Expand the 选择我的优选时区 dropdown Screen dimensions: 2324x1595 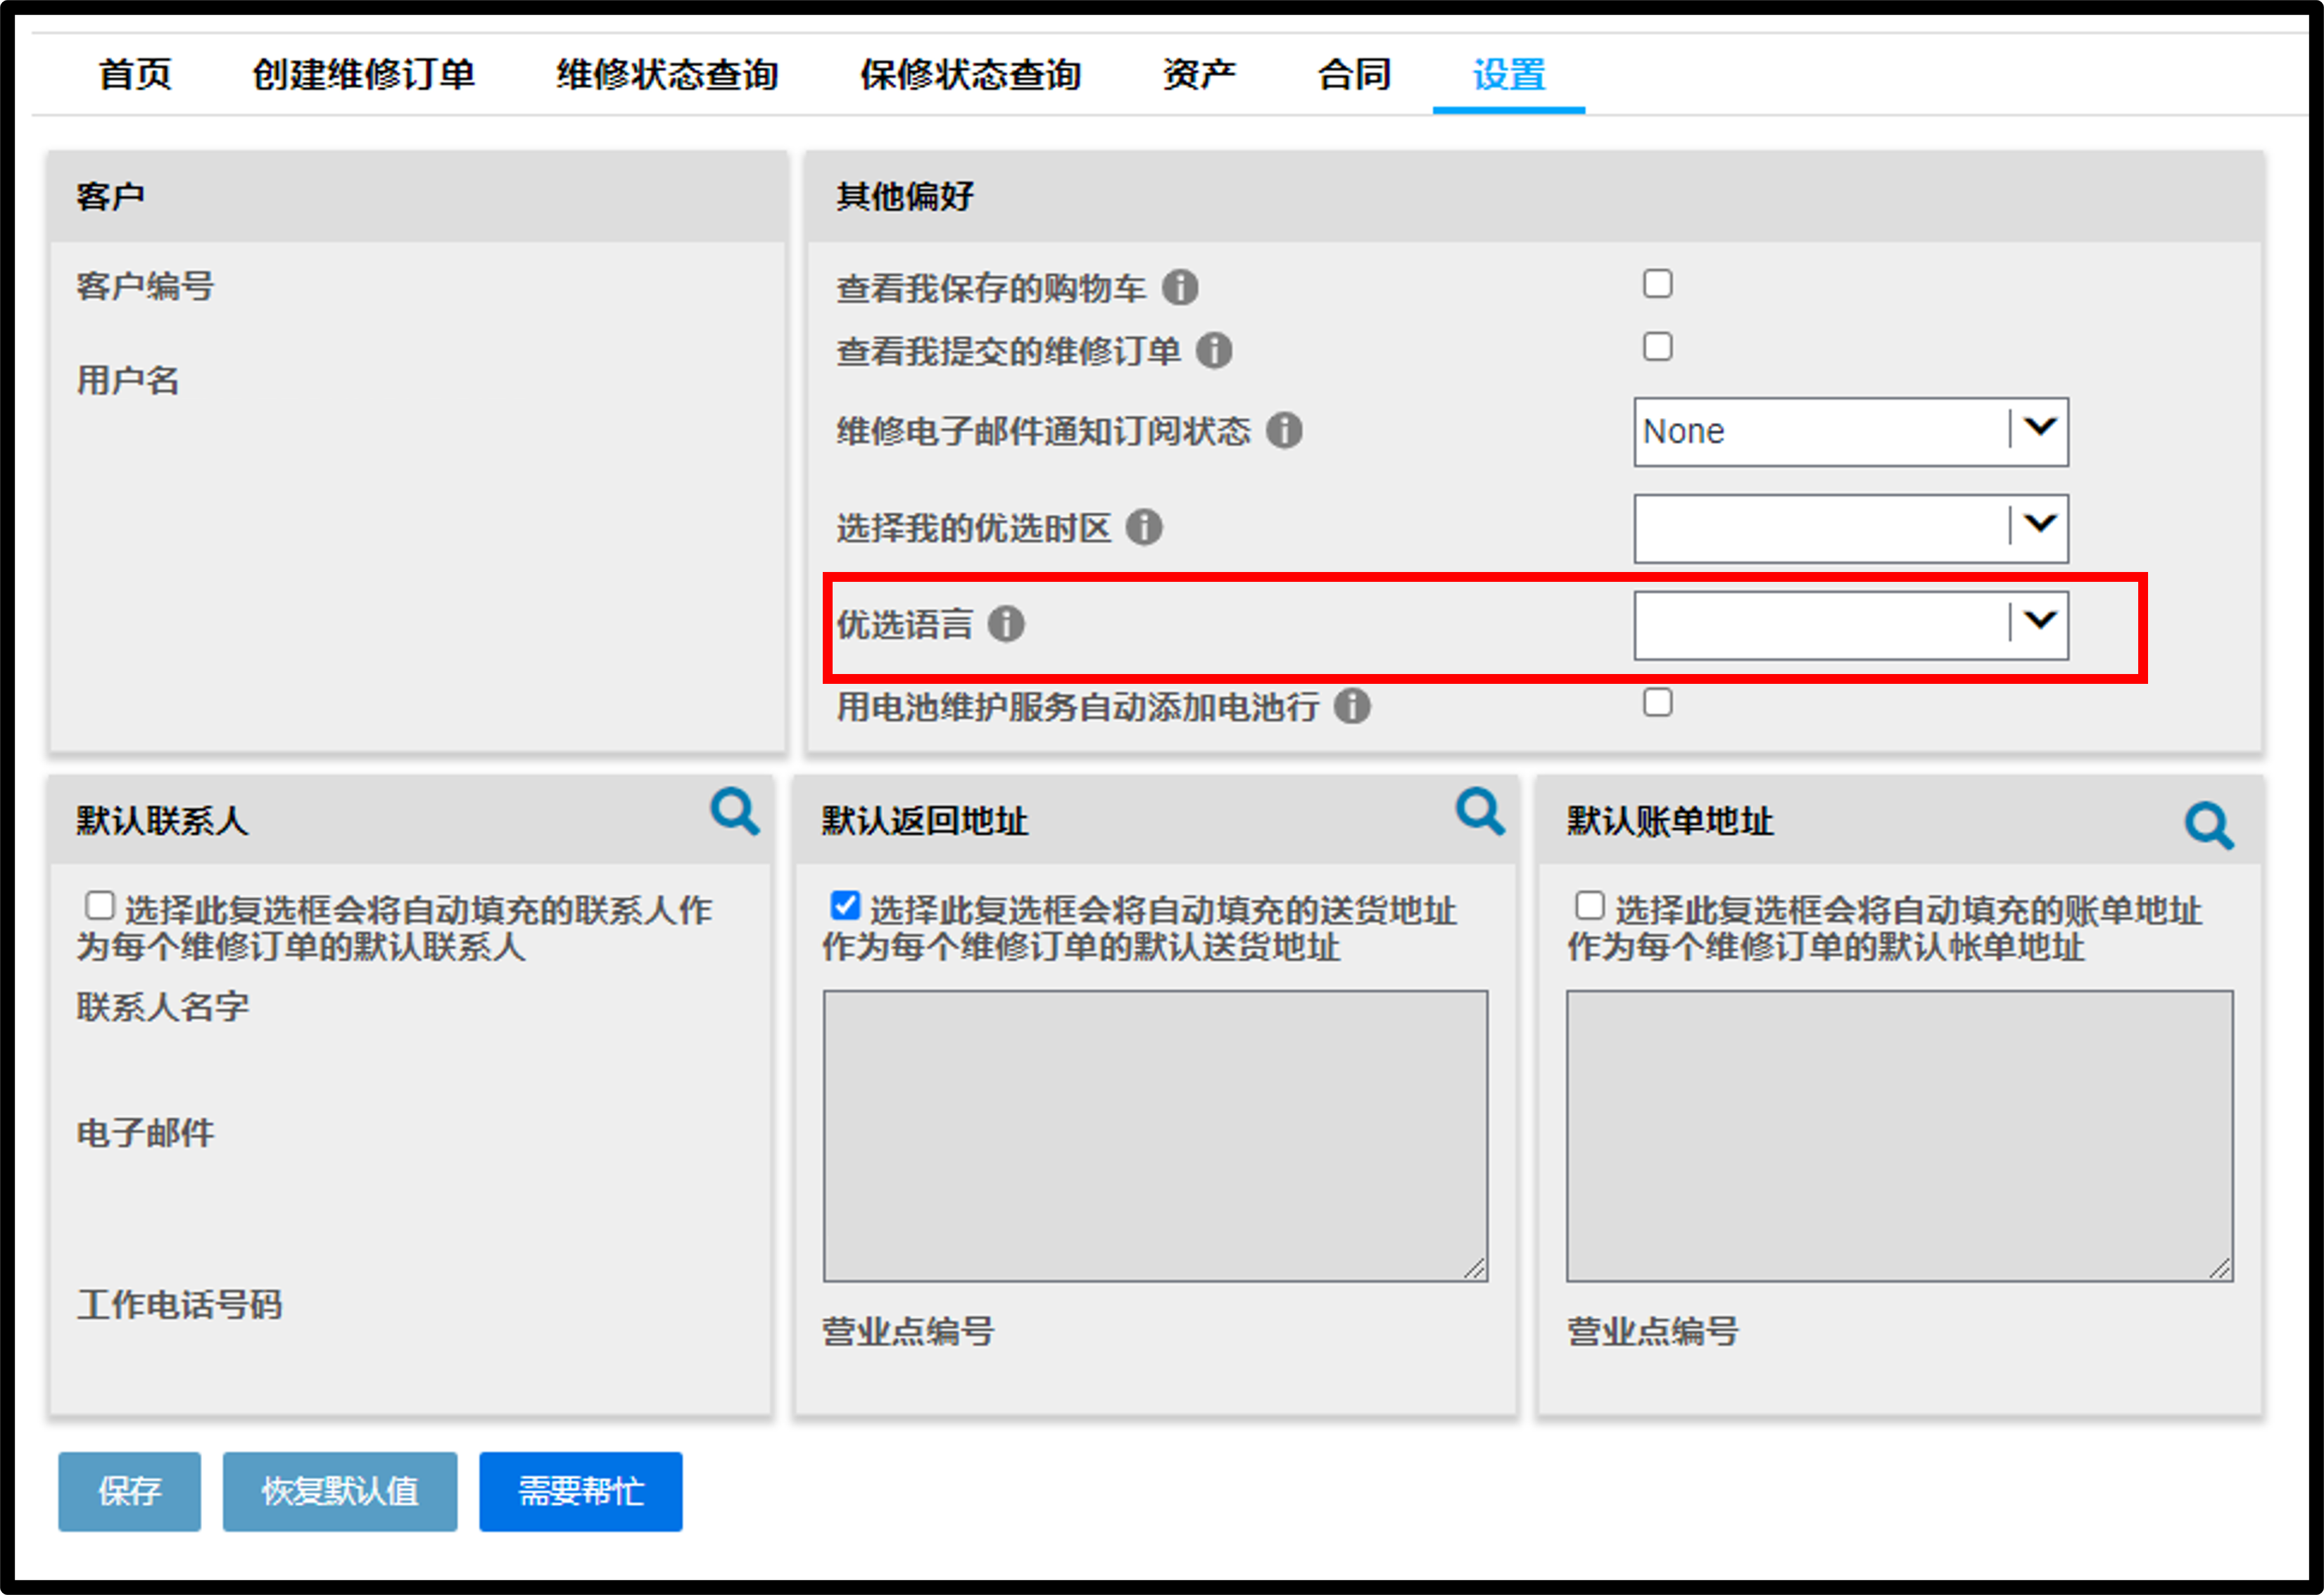tap(1851, 528)
